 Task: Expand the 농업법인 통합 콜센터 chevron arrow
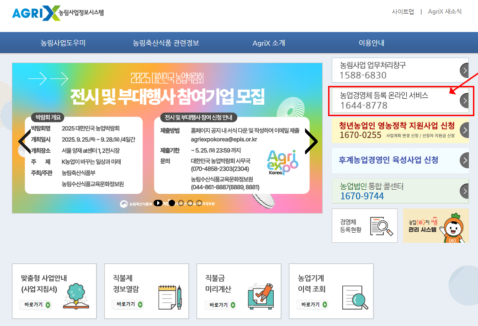point(465,191)
